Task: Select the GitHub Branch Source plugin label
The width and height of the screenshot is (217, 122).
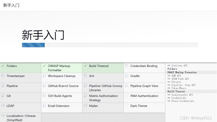Action: (63, 86)
